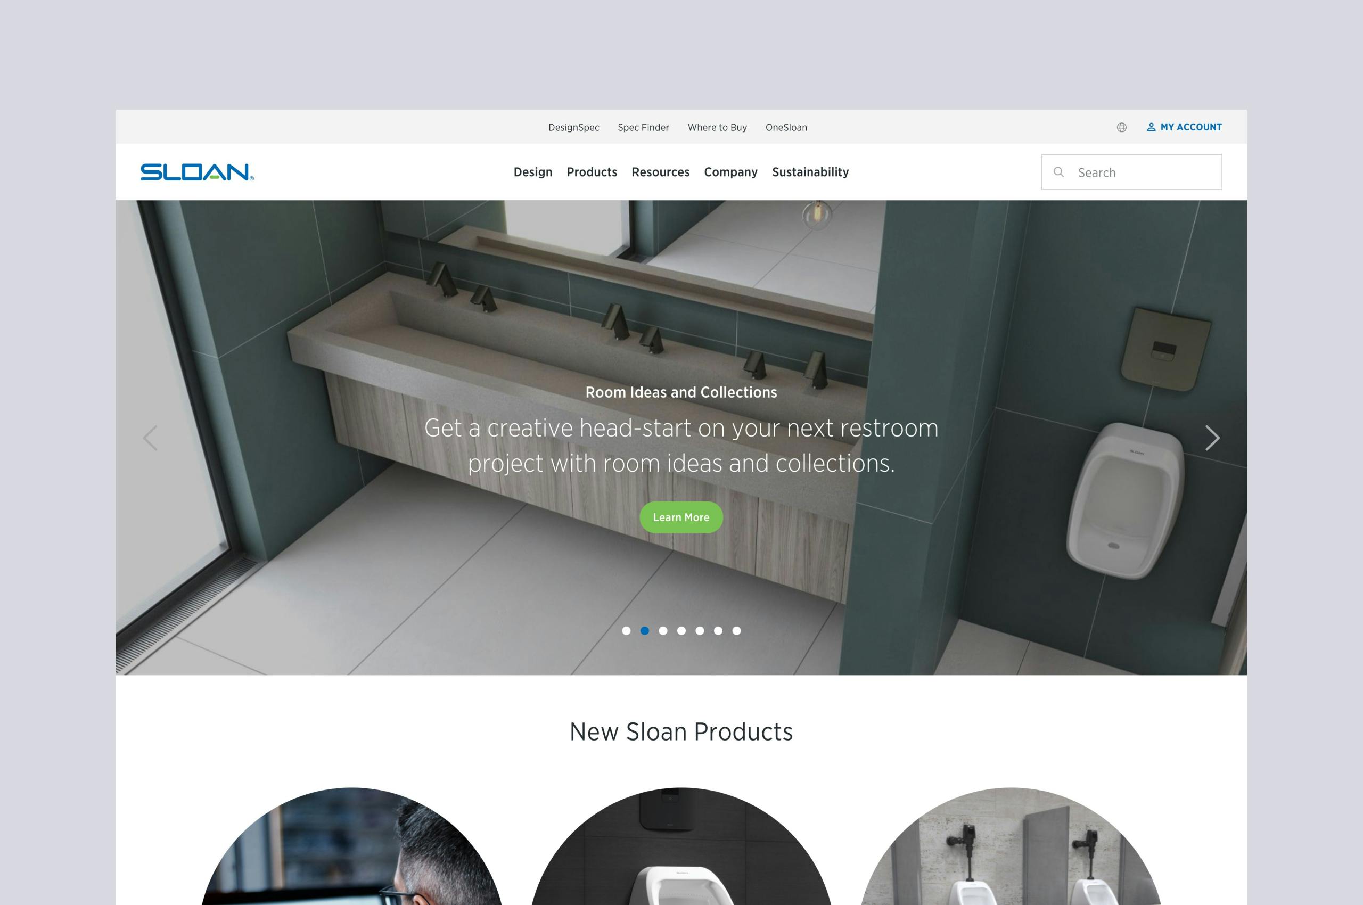Open the Where to Buy link
Viewport: 1363px width, 905px height.
(717, 128)
